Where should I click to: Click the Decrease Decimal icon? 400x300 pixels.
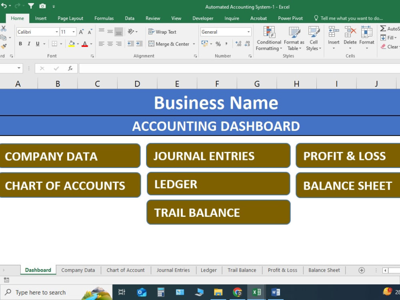[247, 44]
